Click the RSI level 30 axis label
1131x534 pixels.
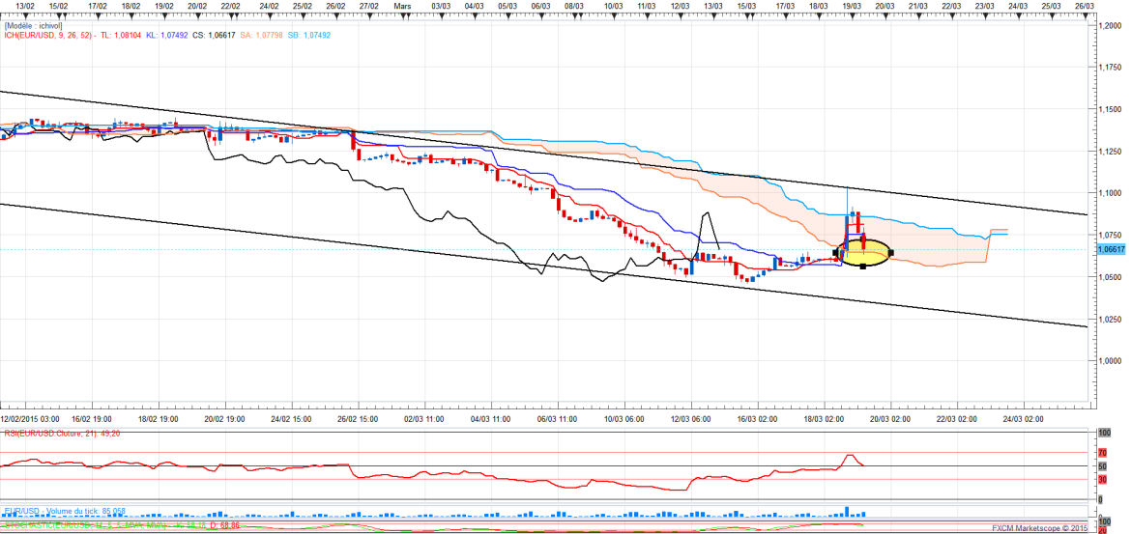point(1101,480)
